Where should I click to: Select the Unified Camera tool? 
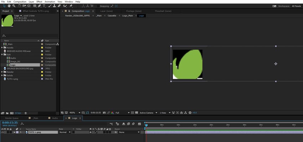(24, 6)
